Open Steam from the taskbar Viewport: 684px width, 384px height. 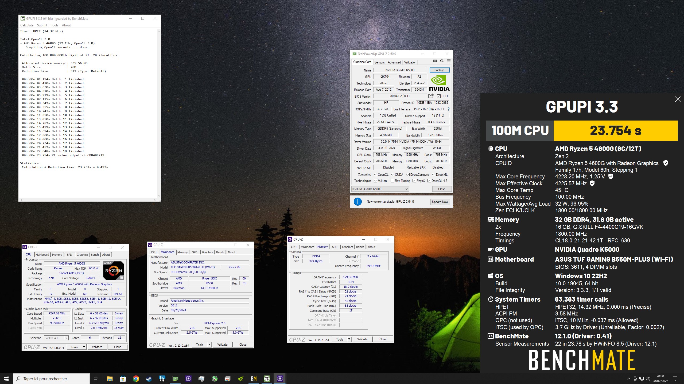(x=149, y=379)
